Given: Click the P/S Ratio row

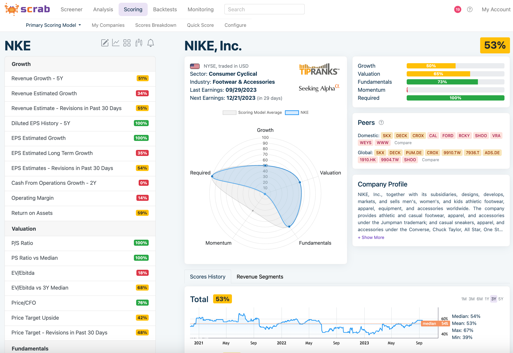Looking at the screenshot, I should pyautogui.click(x=80, y=243).
